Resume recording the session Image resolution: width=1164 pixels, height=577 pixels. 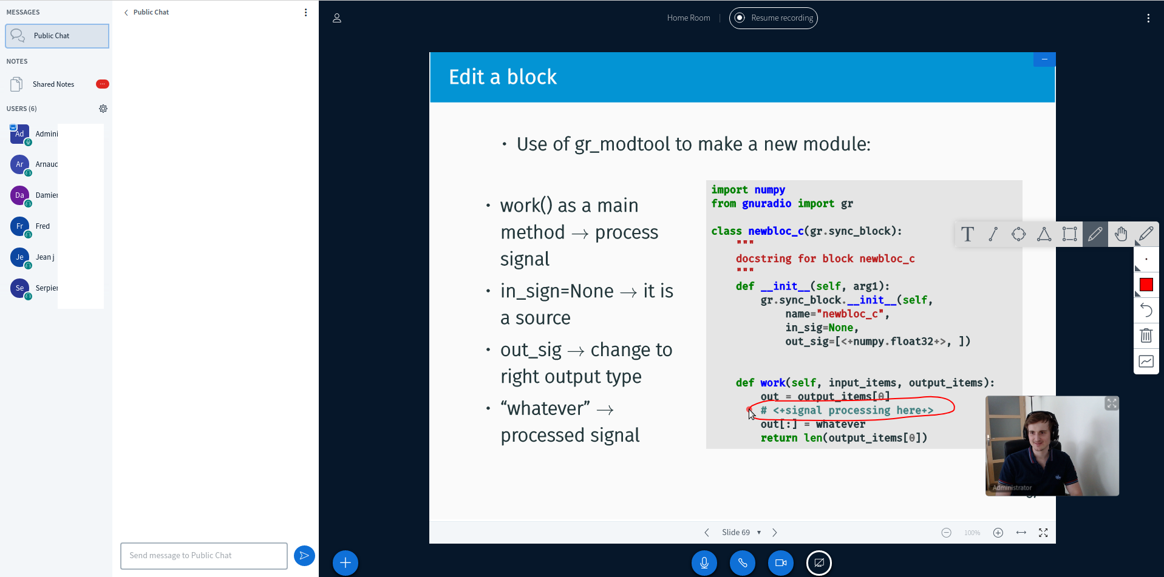[x=773, y=18]
